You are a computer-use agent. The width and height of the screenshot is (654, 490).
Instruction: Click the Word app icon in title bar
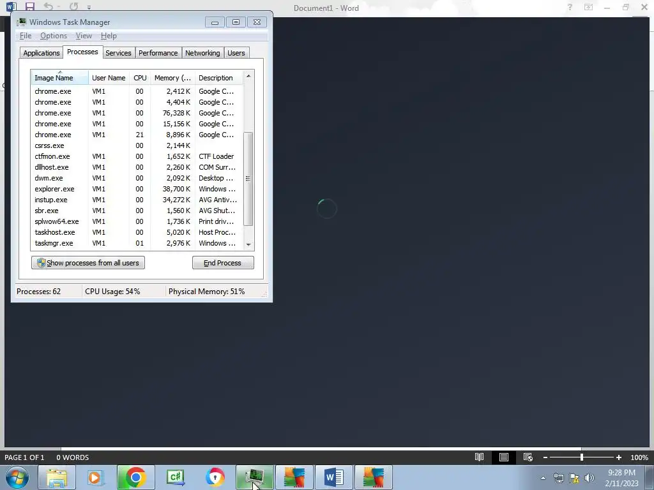[x=11, y=6]
